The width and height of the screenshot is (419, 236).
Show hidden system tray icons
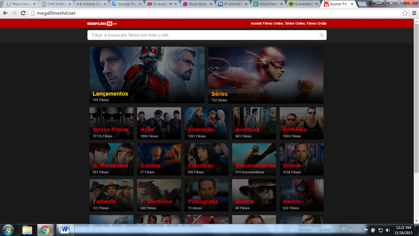tap(359, 230)
